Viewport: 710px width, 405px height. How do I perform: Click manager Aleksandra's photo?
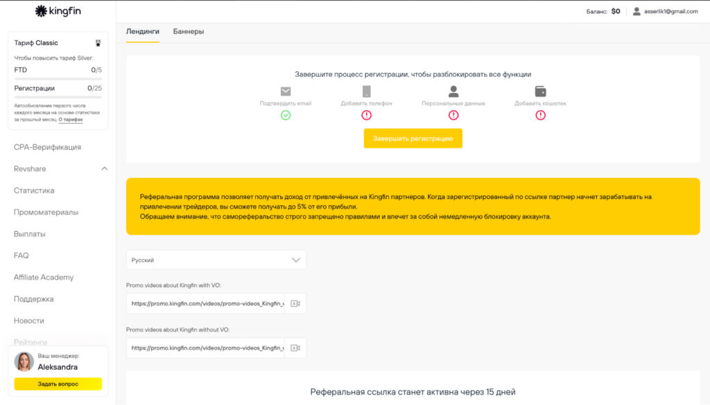click(x=24, y=361)
